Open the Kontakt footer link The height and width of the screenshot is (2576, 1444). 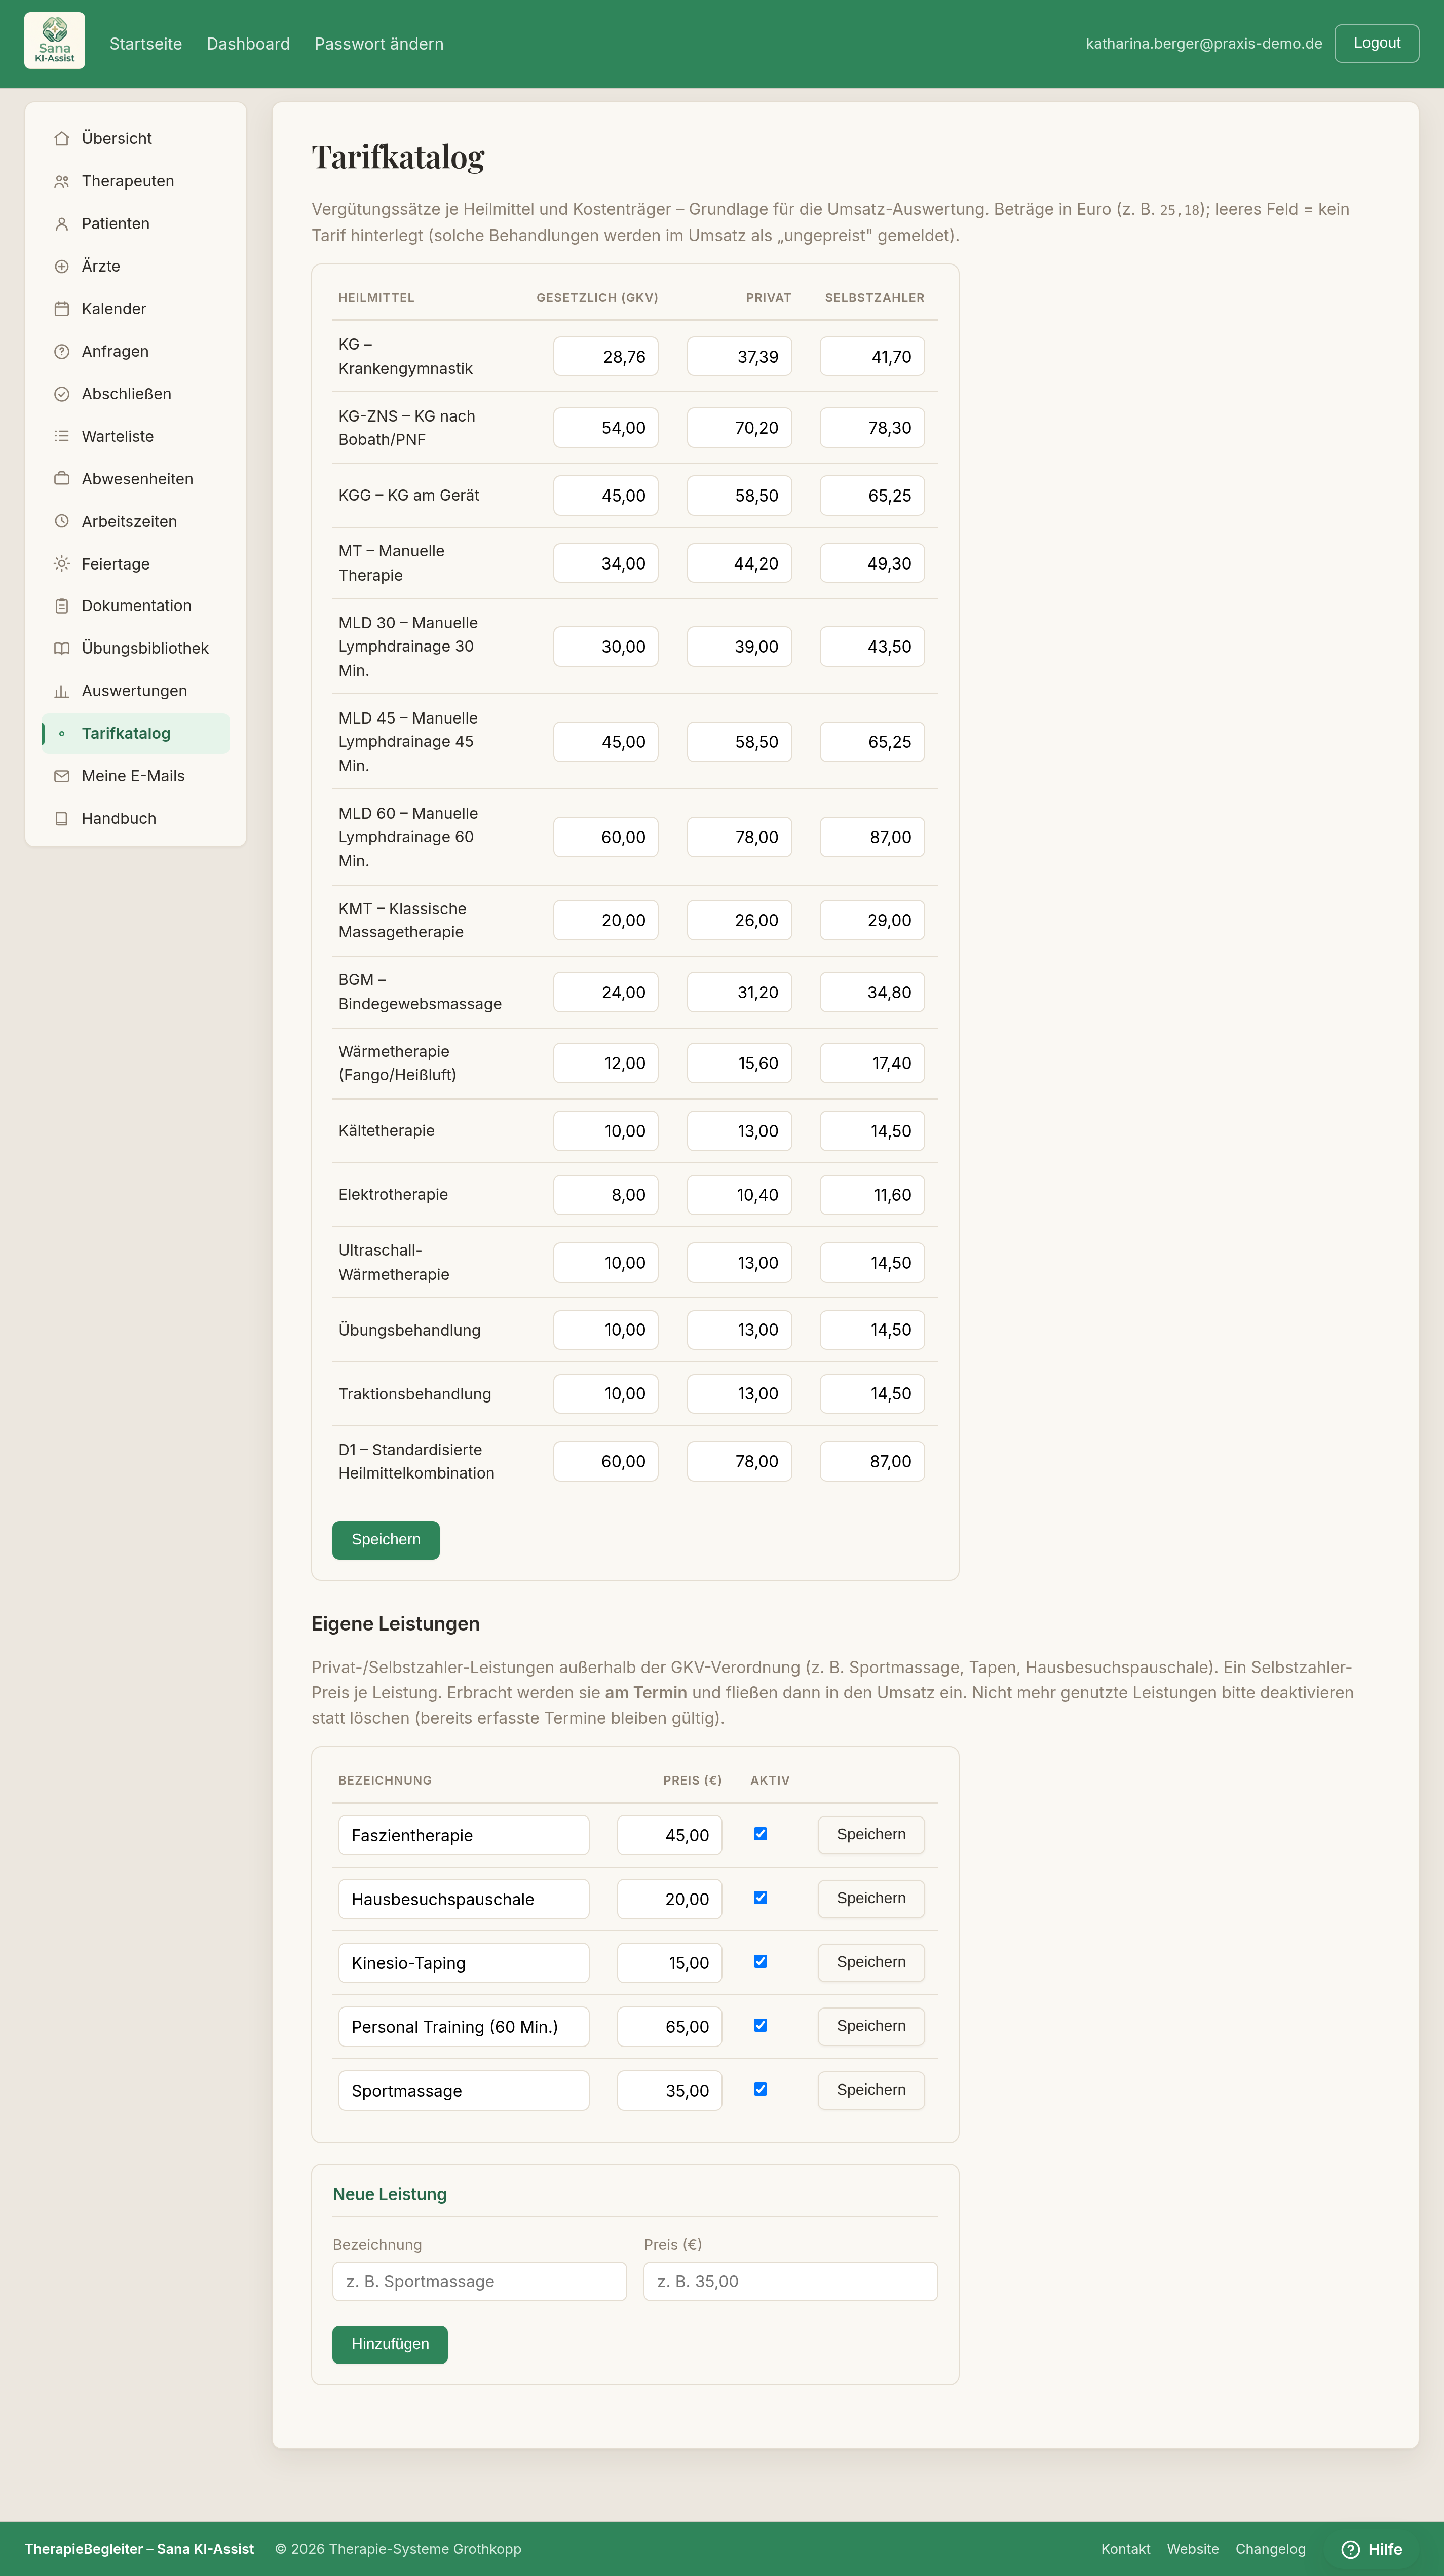(1126, 2549)
